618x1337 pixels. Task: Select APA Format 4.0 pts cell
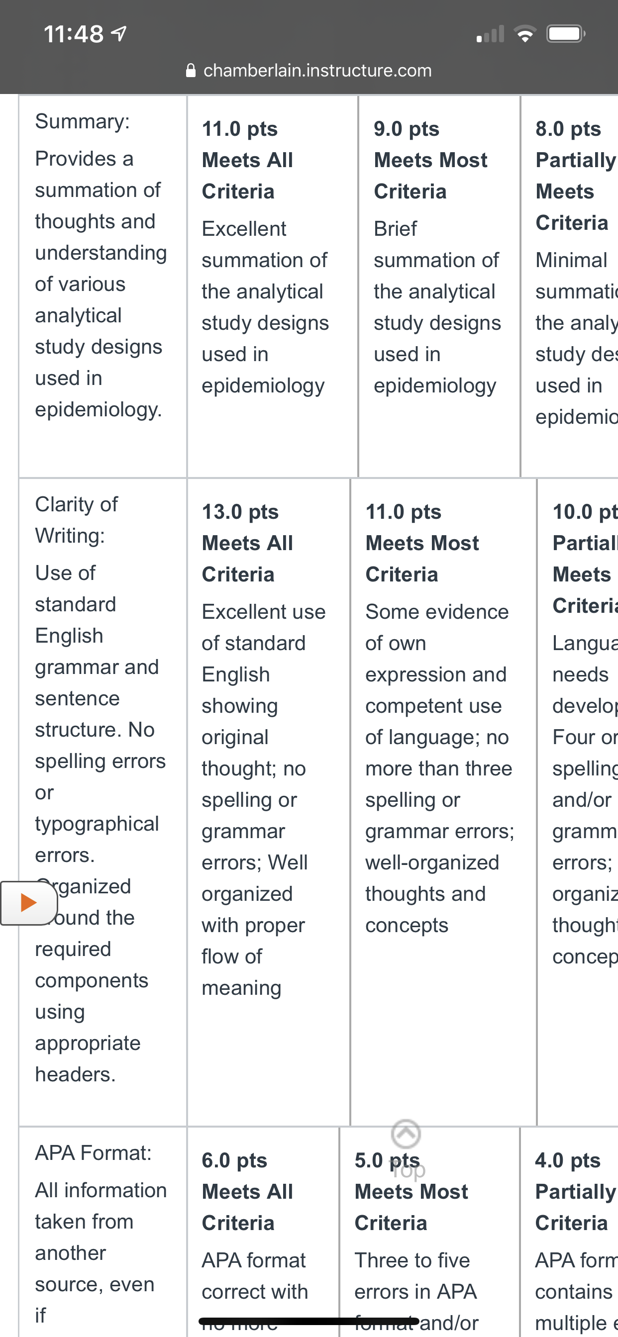(569, 1232)
